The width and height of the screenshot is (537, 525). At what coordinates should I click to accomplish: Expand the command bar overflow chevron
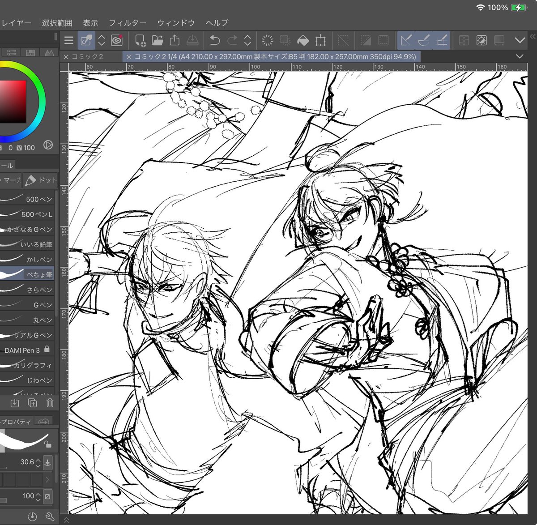coord(520,41)
